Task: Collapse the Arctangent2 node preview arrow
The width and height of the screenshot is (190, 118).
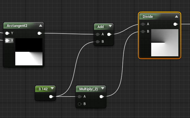Action: (x=40, y=25)
